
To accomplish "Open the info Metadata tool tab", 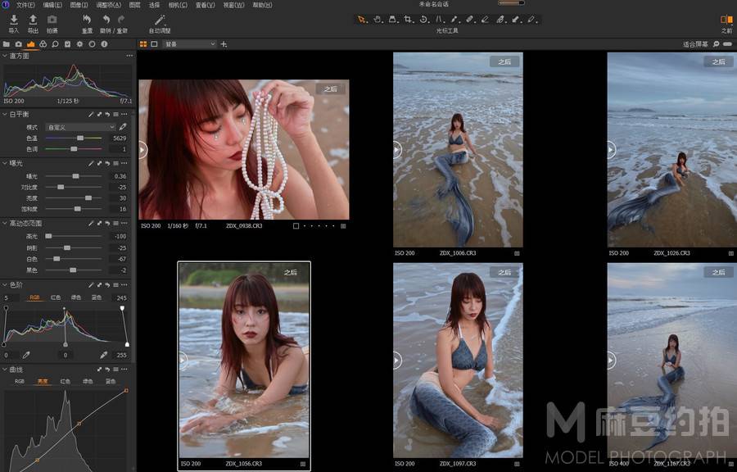I will pos(104,44).
